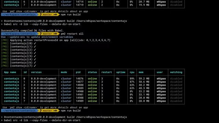The width and height of the screenshot is (219, 123).
Task: Click pid value 14876
Action: (80, 79)
